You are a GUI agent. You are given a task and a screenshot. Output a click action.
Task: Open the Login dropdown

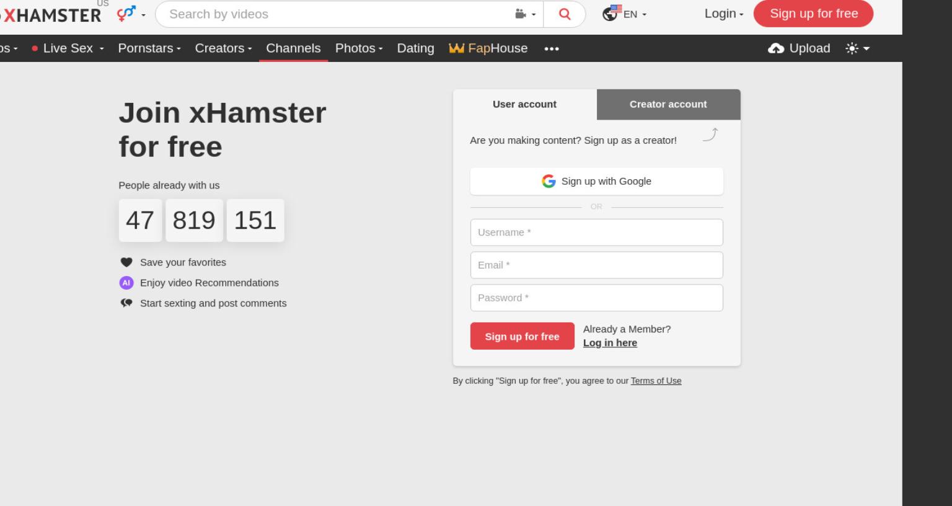(x=723, y=14)
